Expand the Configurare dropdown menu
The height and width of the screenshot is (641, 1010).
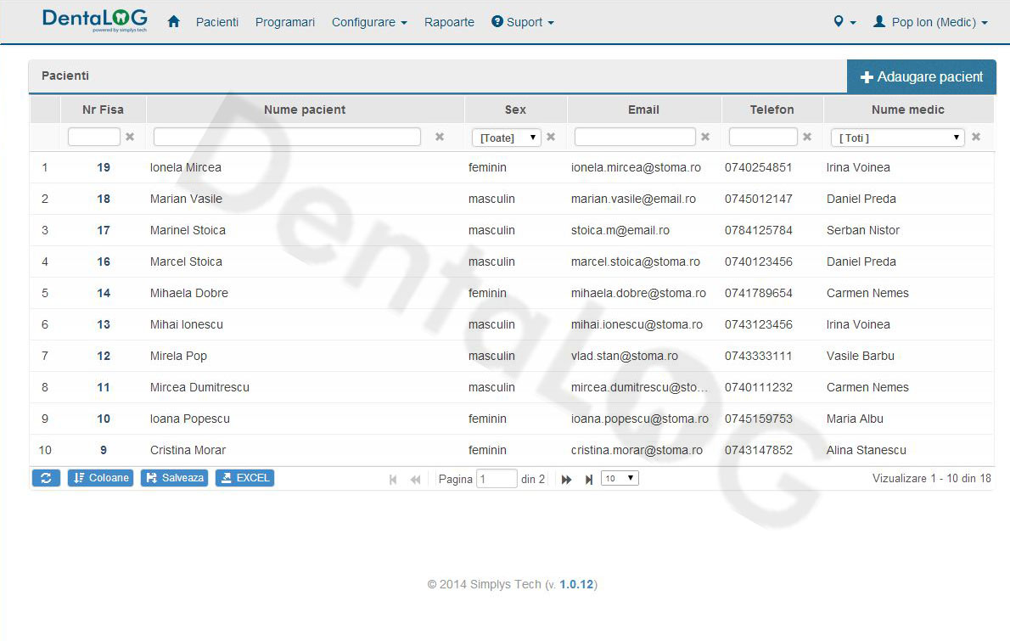coord(369,22)
